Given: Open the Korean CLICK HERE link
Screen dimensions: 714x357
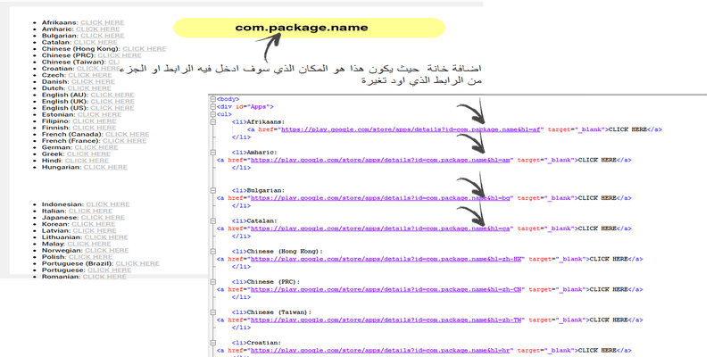Looking at the screenshot, I should (94, 225).
